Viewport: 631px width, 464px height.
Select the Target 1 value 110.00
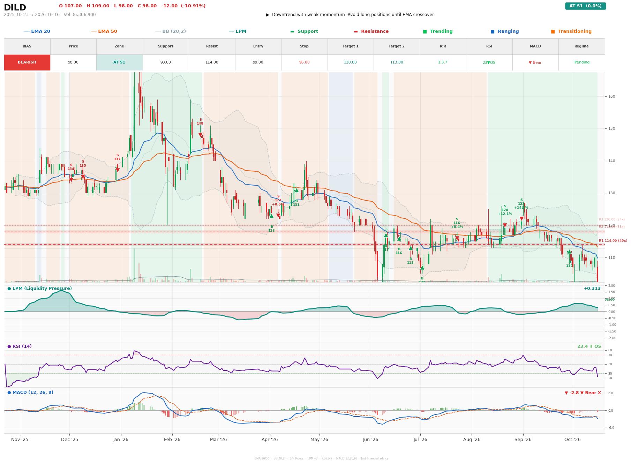pyautogui.click(x=350, y=62)
